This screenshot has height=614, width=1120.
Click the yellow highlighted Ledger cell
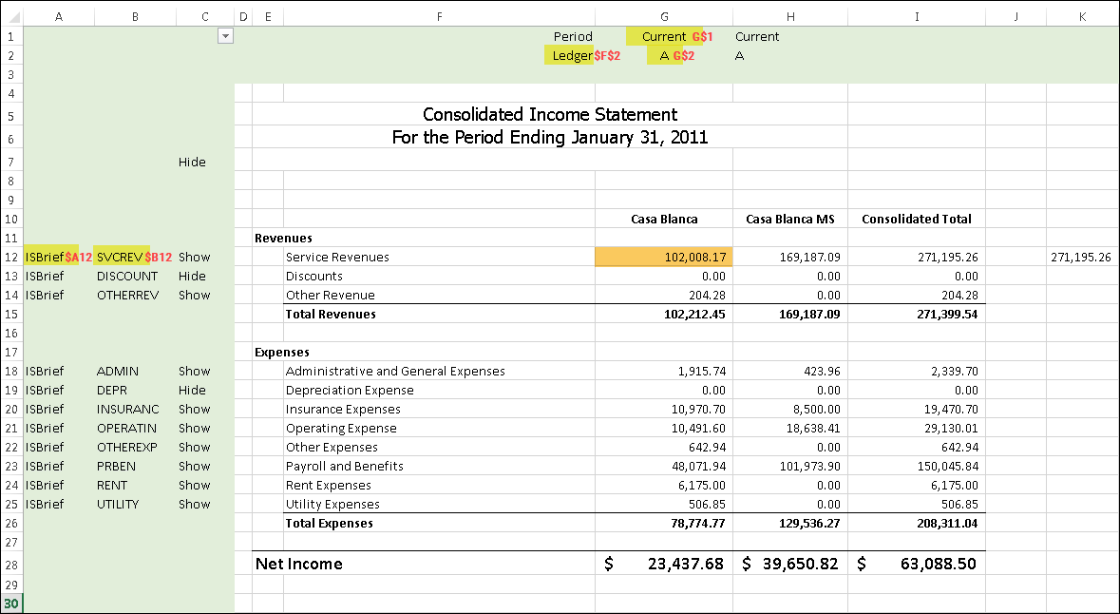pos(571,56)
